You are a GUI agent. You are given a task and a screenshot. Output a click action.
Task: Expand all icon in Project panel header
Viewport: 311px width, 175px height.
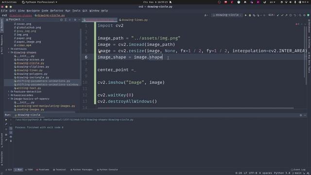(66, 19)
